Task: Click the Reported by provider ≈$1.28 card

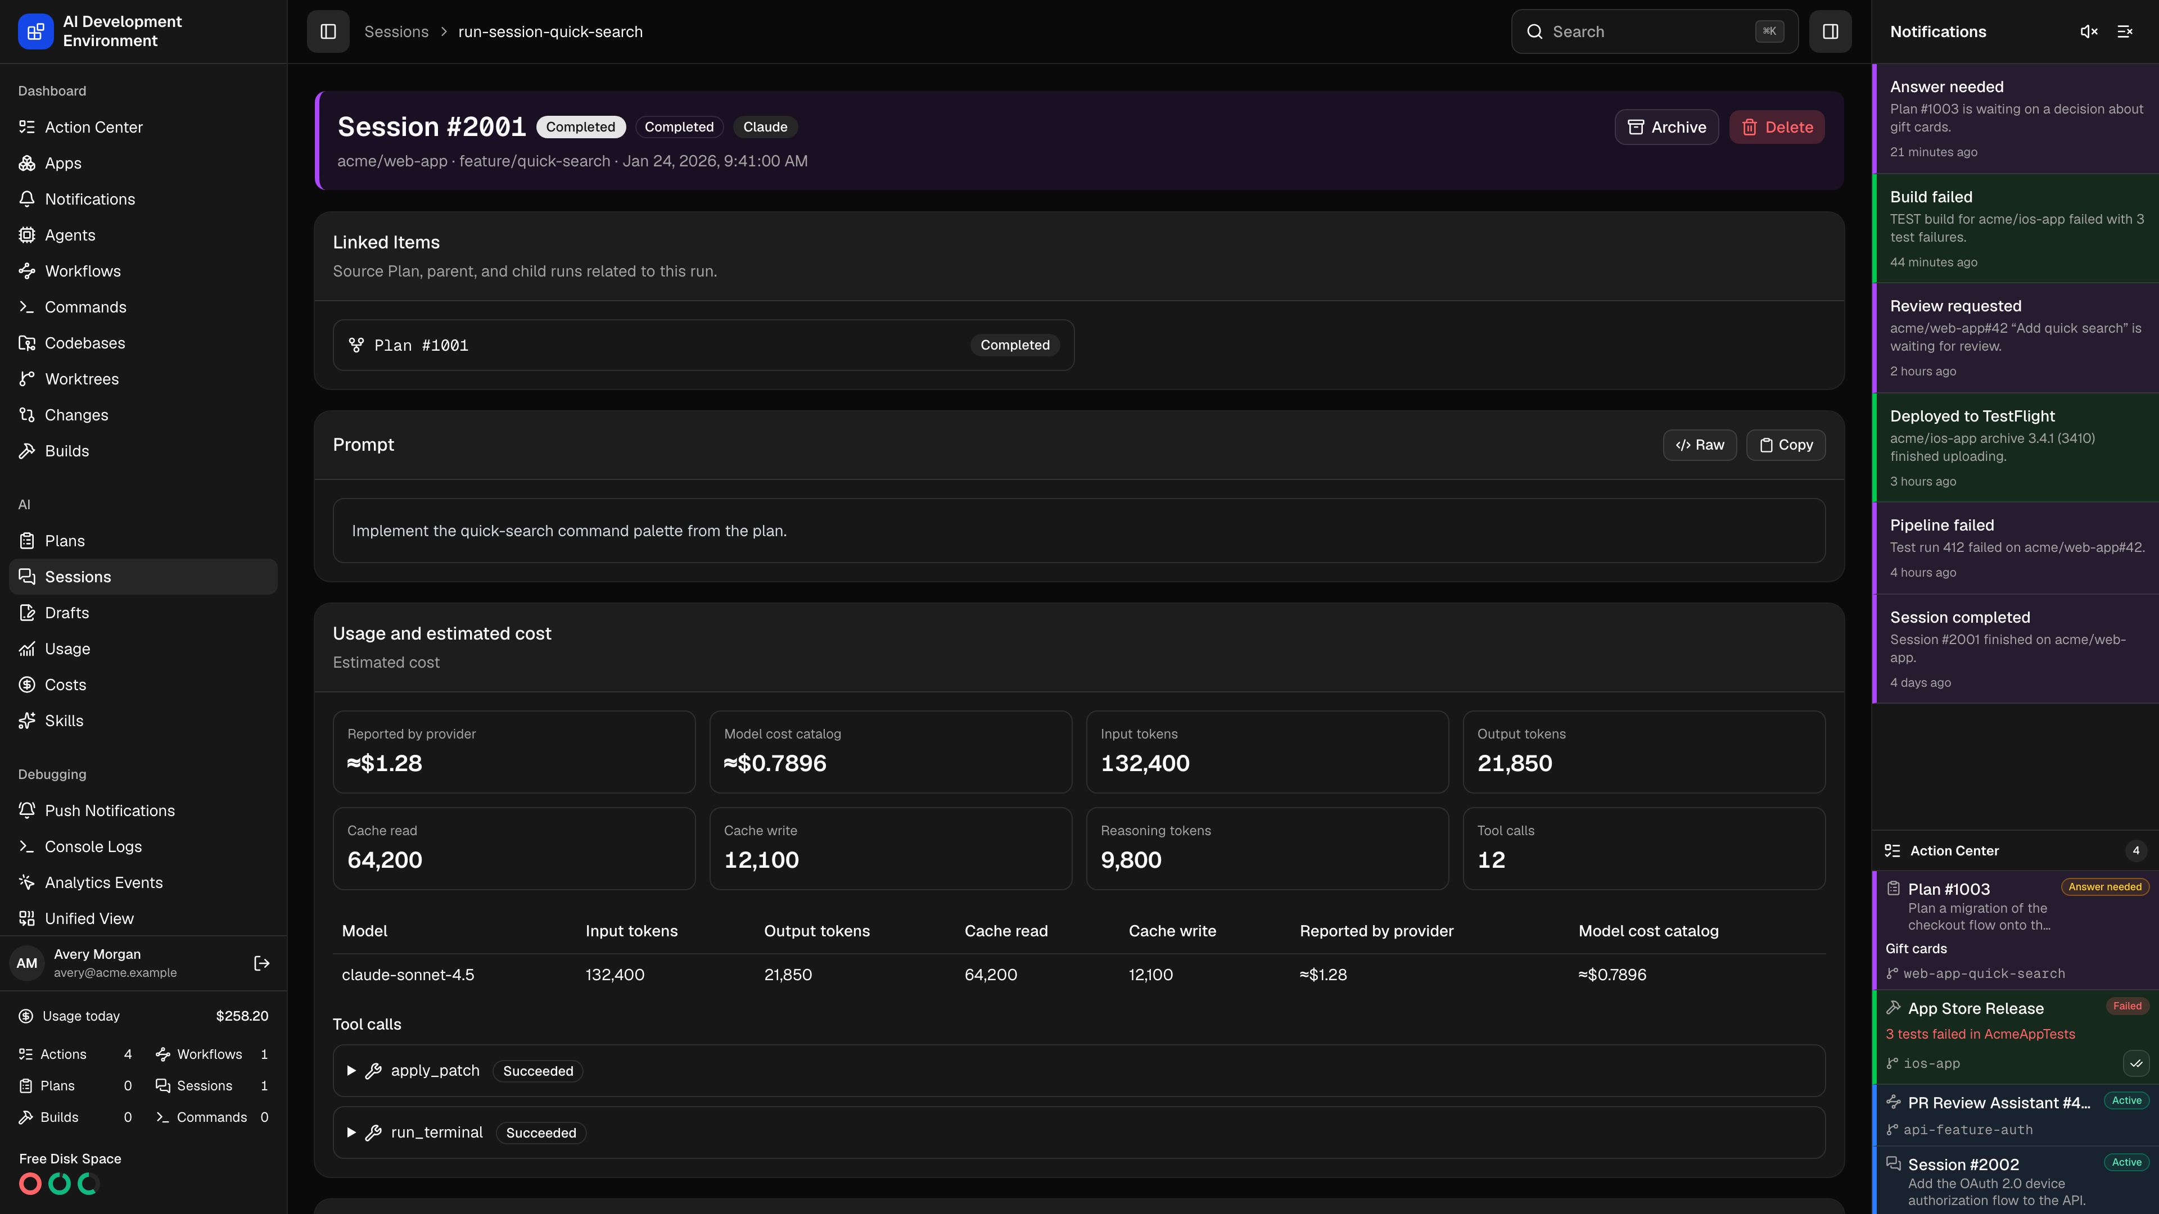Action: pos(514,751)
